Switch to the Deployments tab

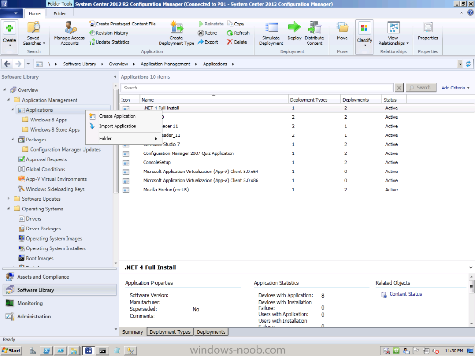(x=211, y=332)
